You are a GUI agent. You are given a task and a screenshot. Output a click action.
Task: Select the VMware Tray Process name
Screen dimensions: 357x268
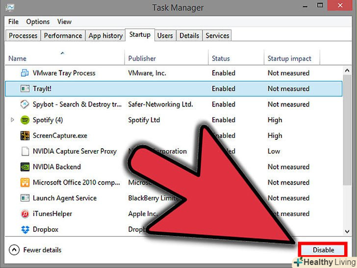[64, 73]
